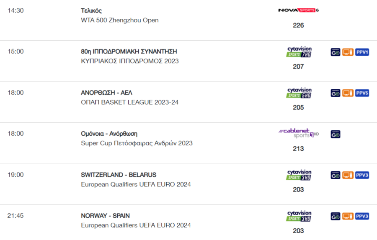Viewport: 377px width, 240px height.
Task: Select the SWITZERLAND - BELARUS match title
Action: coord(119,175)
